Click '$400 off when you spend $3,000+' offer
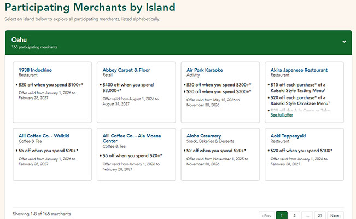 tap(128, 88)
